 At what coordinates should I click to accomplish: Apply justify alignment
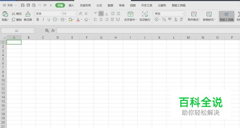(x=112, y=19)
